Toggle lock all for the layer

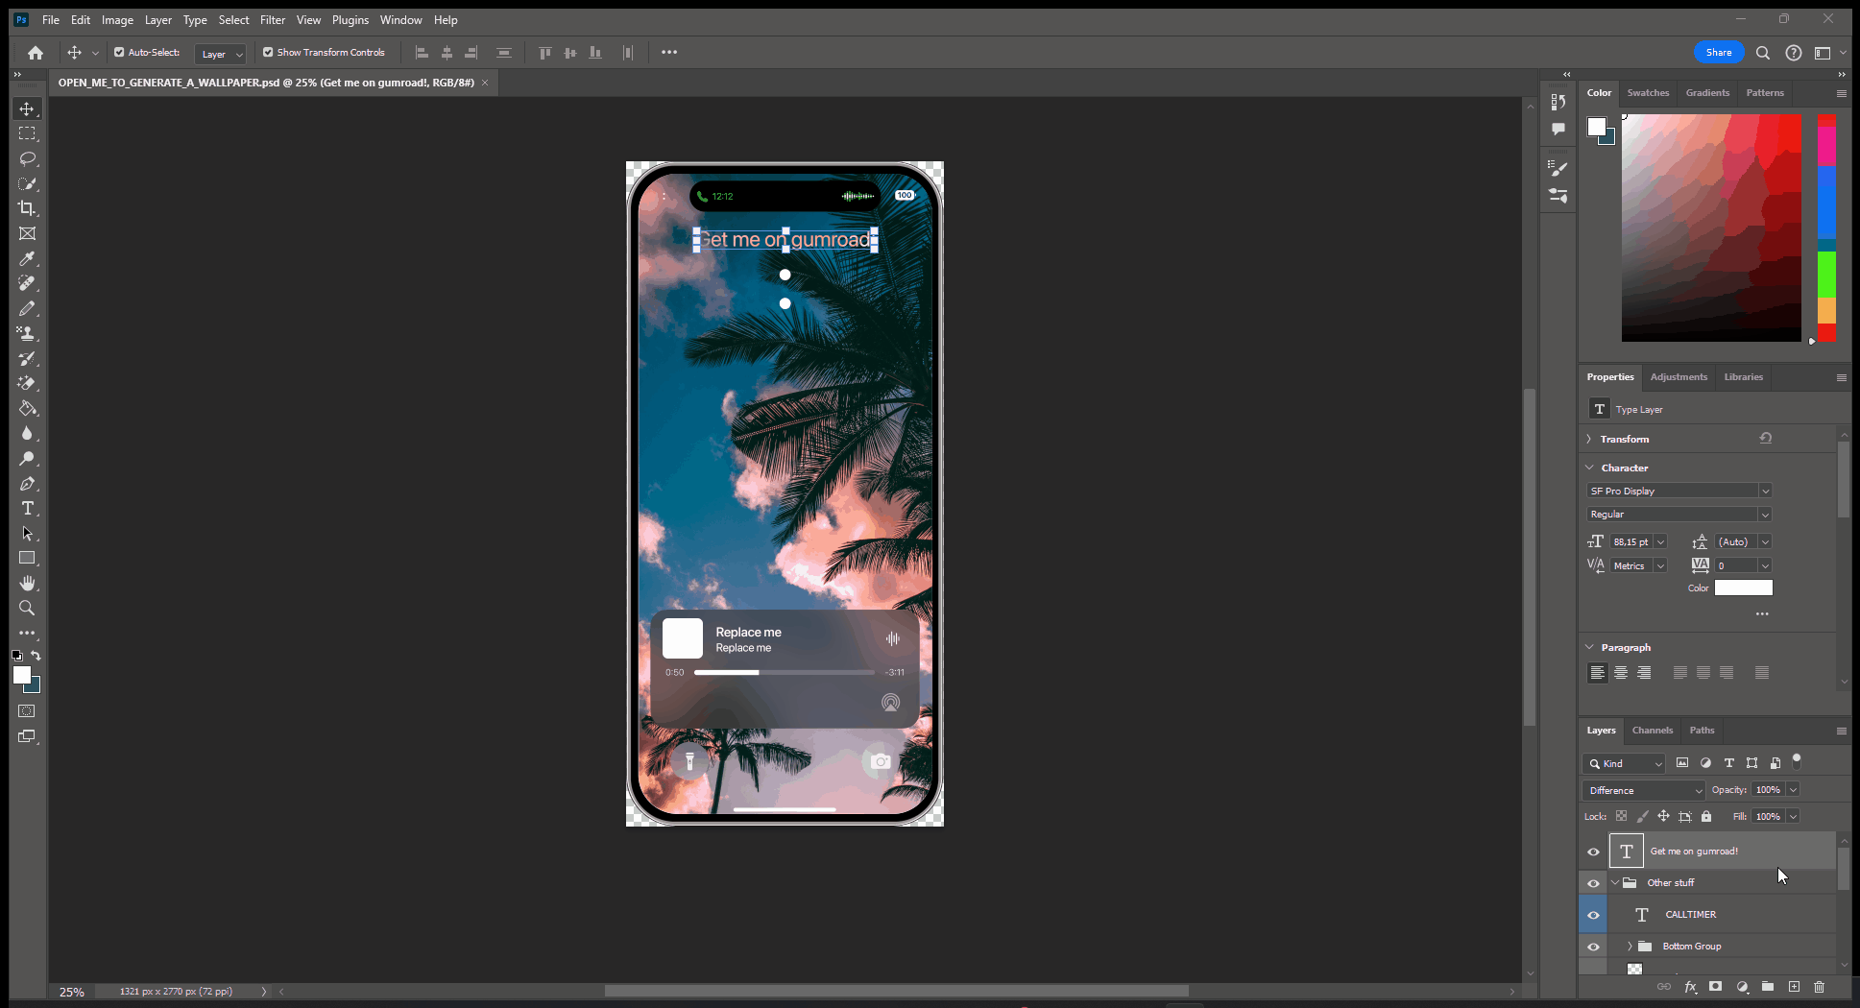click(1706, 817)
